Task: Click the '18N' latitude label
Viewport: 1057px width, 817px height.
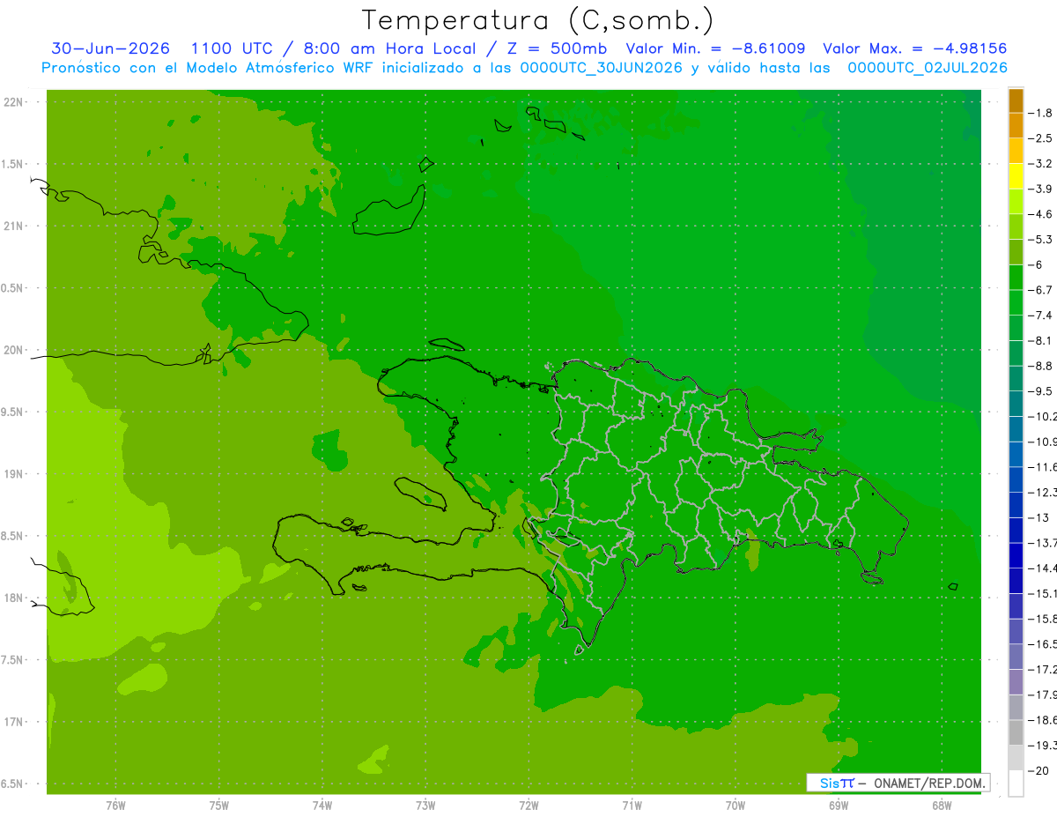Action: click(14, 598)
